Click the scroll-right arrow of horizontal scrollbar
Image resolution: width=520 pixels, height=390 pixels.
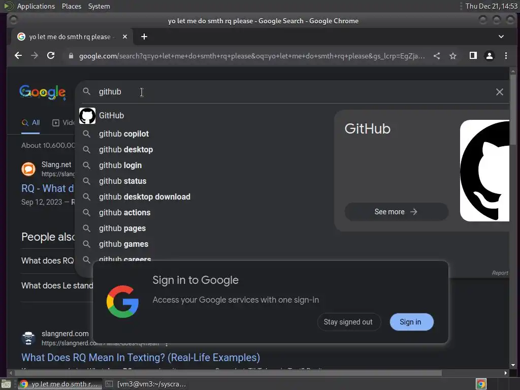click(505, 373)
